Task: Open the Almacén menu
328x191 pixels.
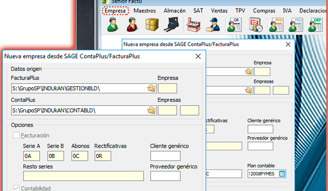Action: pyautogui.click(x=174, y=11)
